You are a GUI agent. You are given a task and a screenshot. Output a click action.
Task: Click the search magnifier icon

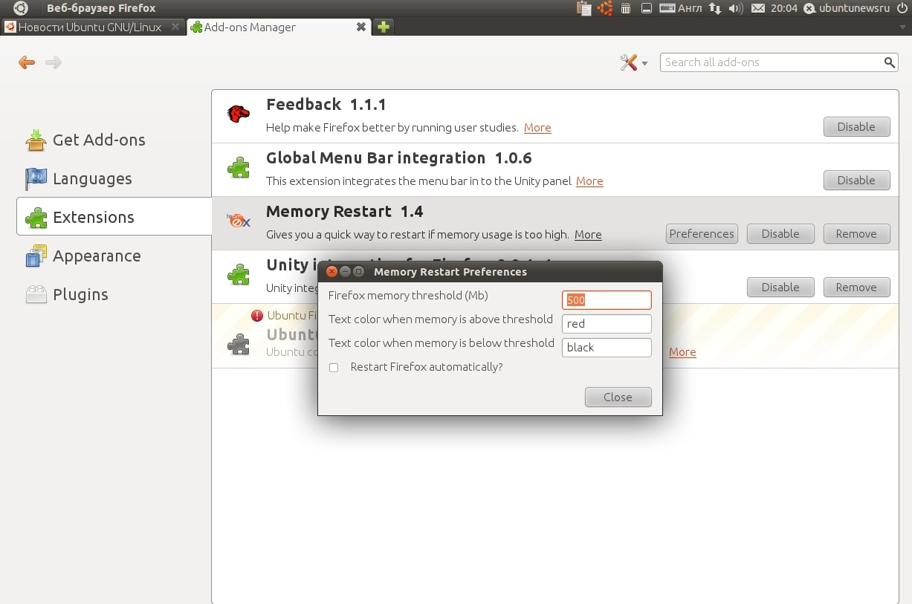[x=890, y=62]
